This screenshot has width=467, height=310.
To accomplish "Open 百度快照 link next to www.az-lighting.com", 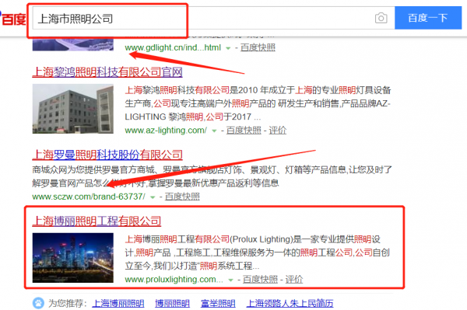I will tap(244, 131).
